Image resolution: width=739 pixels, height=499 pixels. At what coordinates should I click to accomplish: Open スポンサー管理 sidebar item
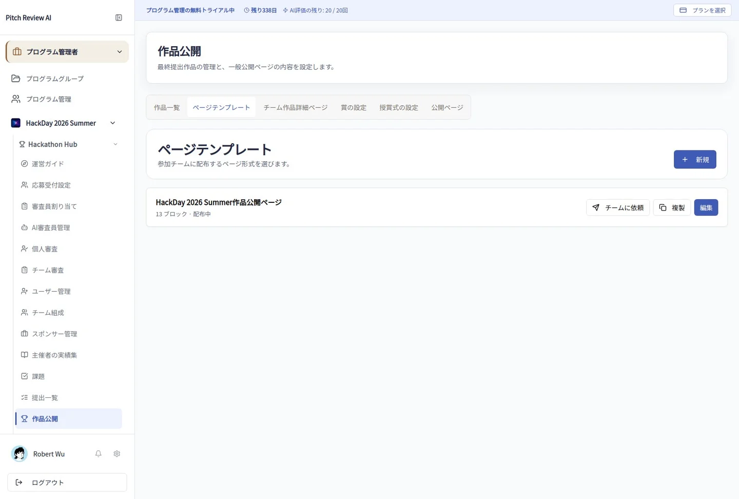coord(69,334)
